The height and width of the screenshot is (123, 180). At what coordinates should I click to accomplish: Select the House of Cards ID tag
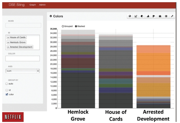click(17, 37)
